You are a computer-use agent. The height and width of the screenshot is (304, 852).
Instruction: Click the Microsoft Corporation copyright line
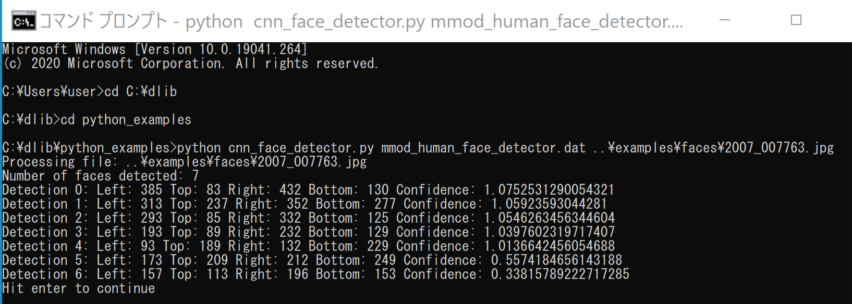(x=190, y=64)
